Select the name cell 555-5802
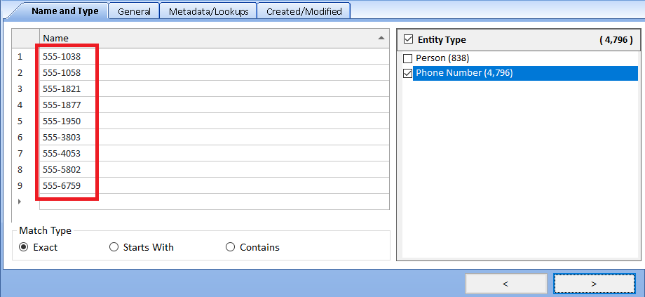 pyautogui.click(x=215, y=169)
